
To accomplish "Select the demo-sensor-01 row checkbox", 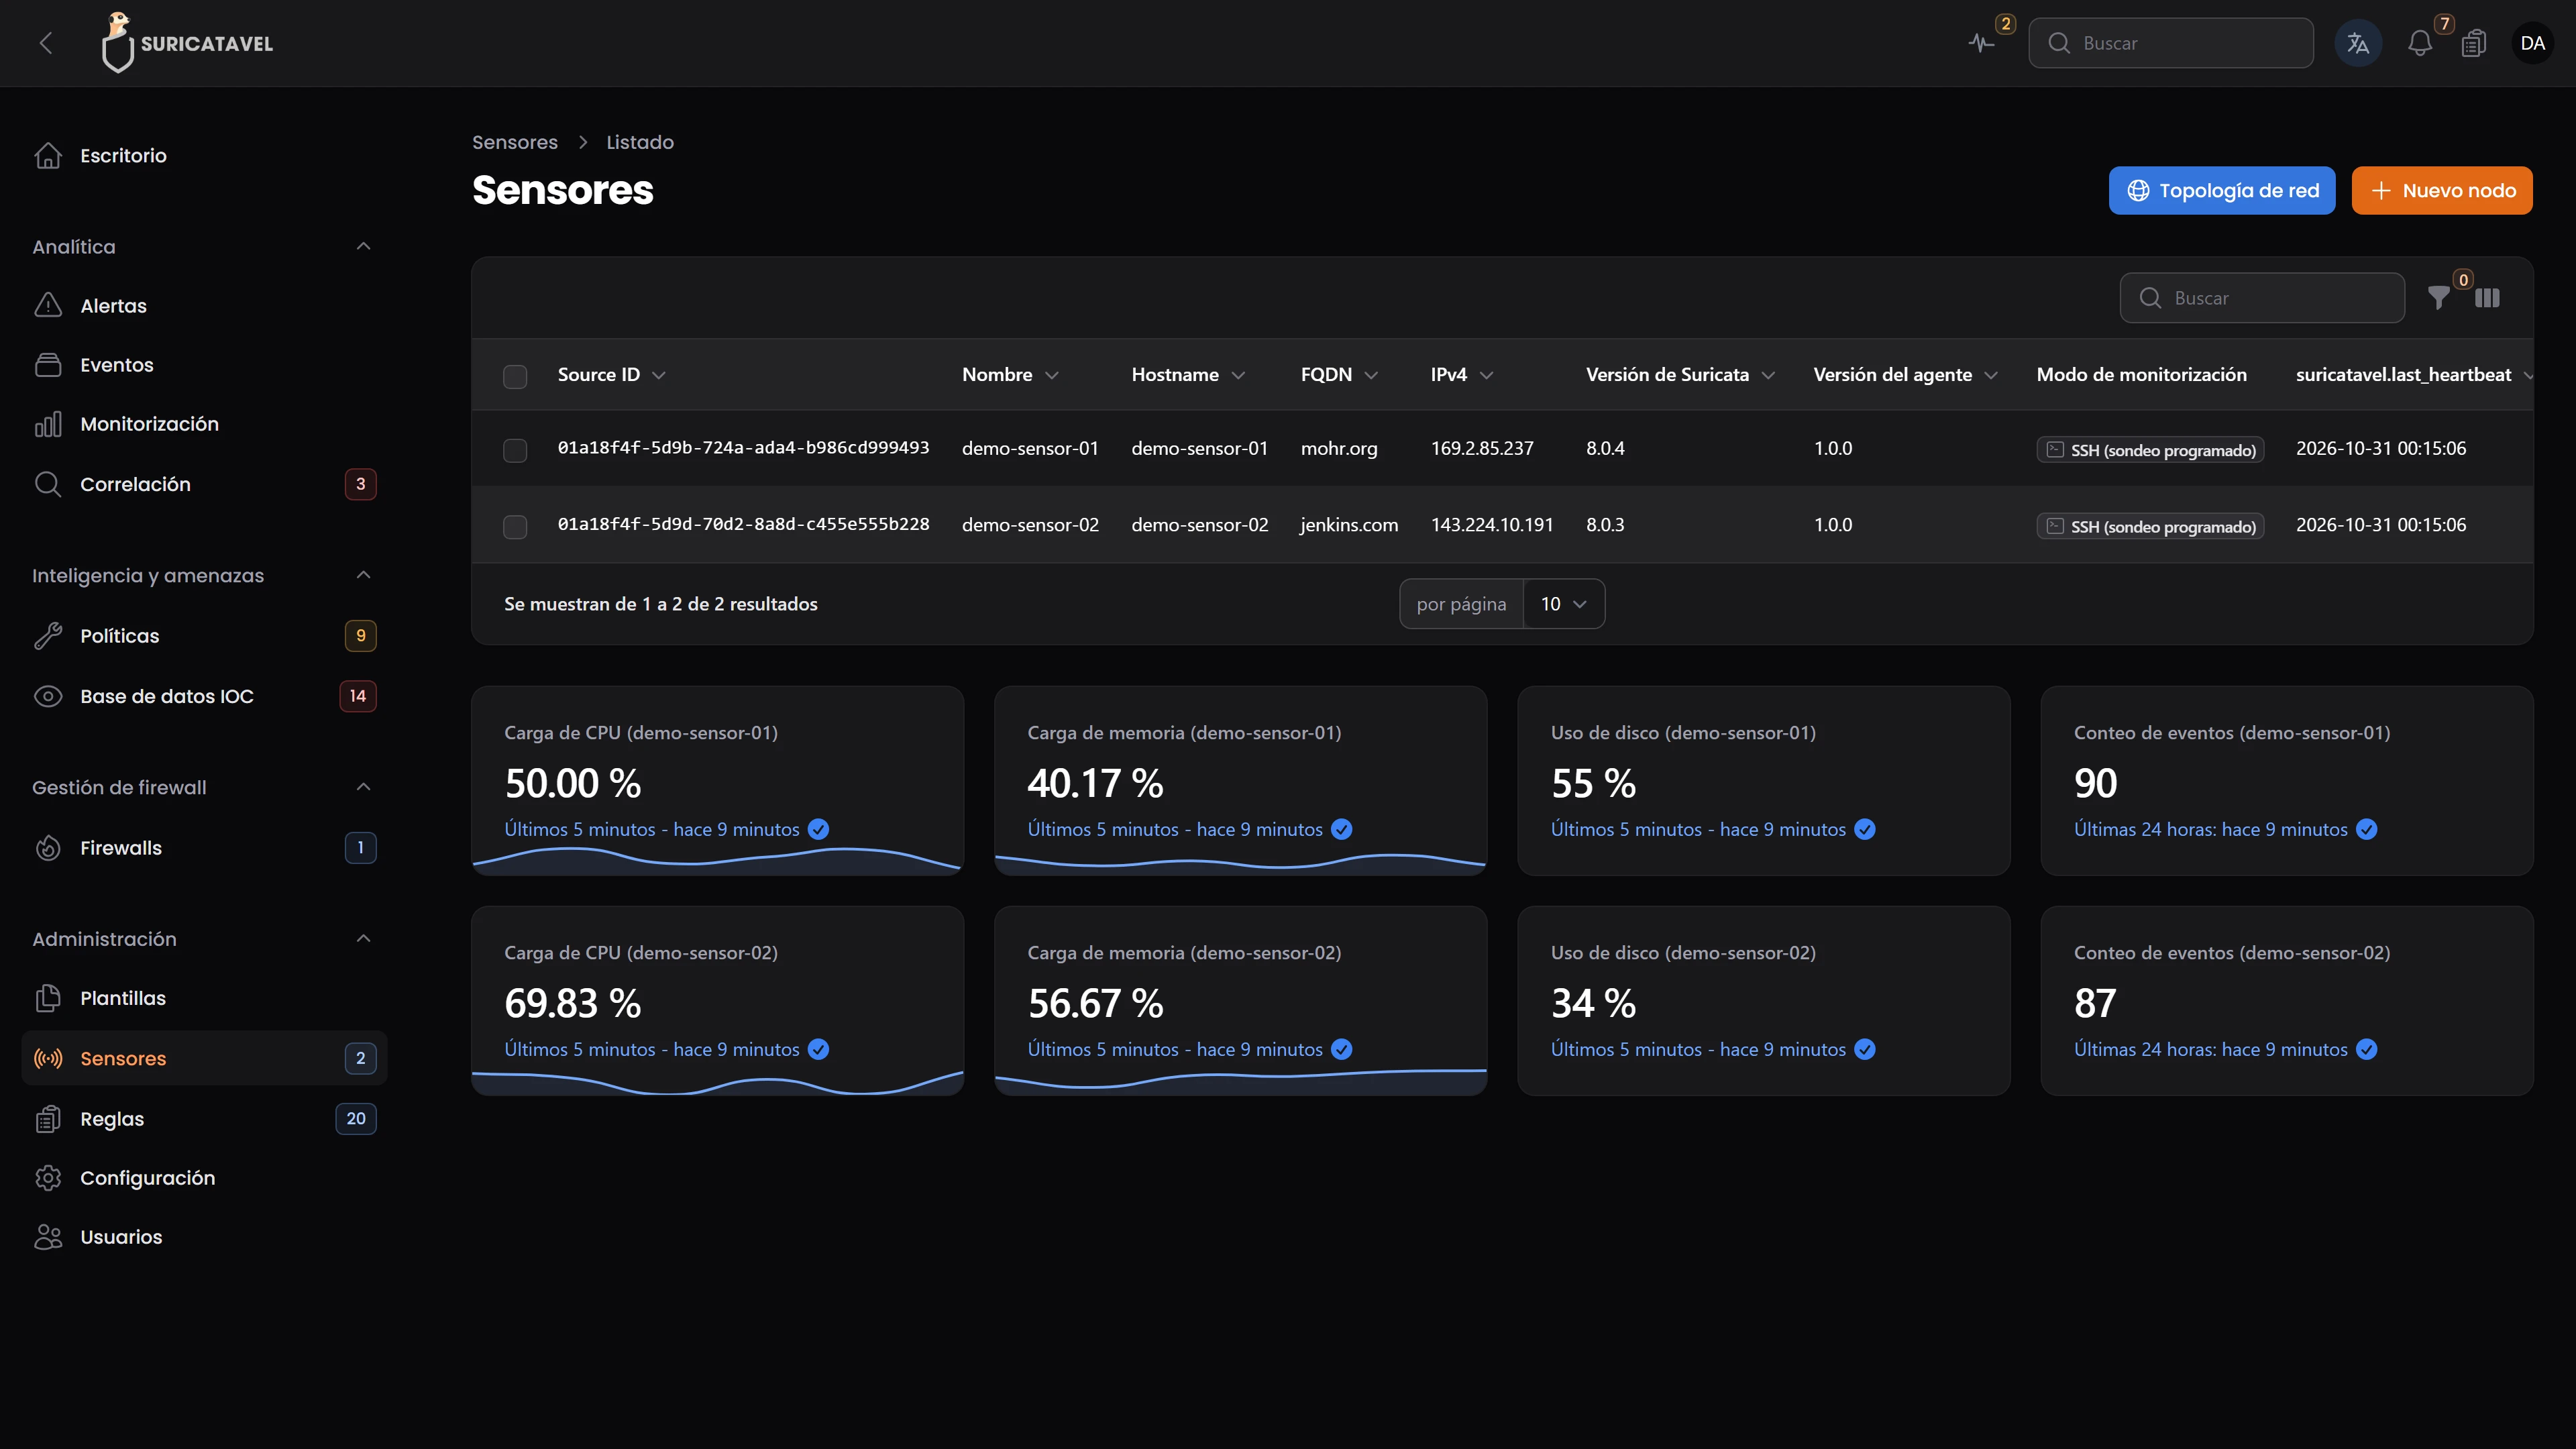I will coord(515,450).
